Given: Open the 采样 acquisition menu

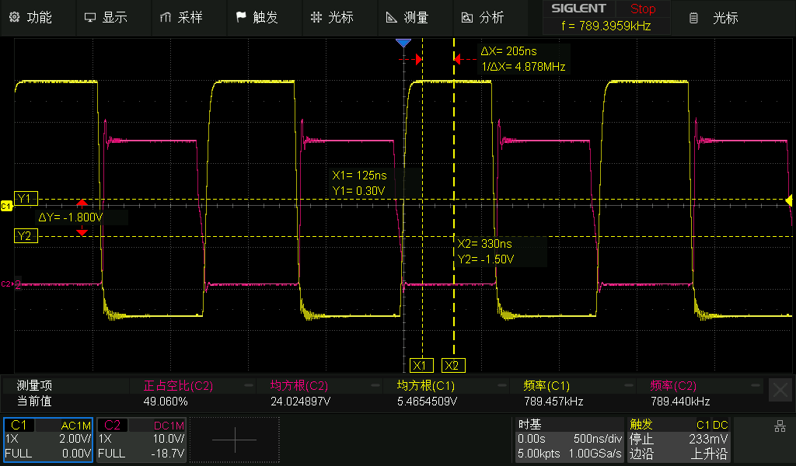Looking at the screenshot, I should pyautogui.click(x=181, y=17).
